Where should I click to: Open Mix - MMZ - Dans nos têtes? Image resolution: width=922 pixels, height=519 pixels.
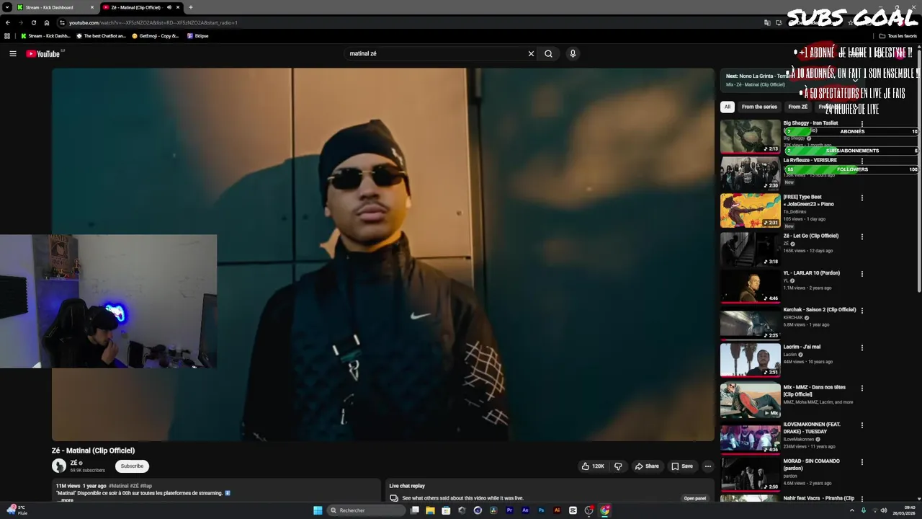(x=750, y=400)
